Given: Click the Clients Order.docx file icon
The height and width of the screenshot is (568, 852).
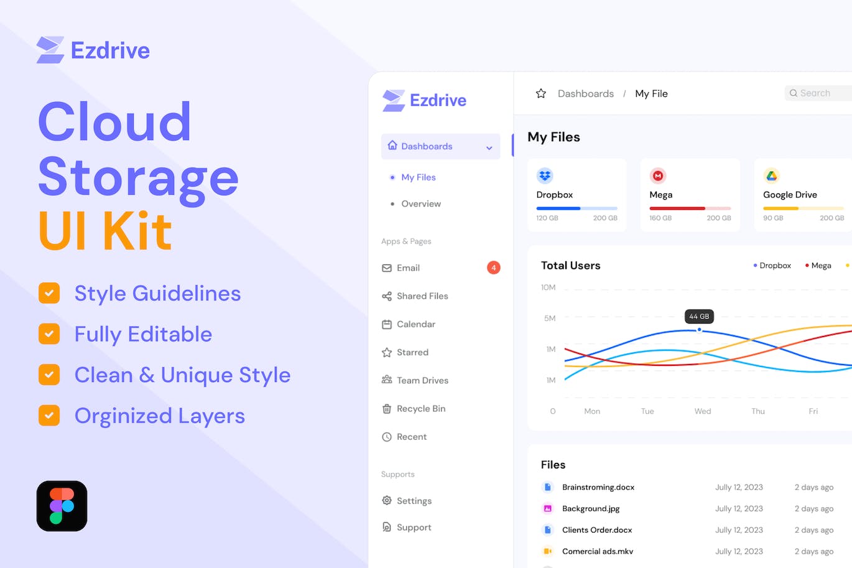Looking at the screenshot, I should [547, 530].
